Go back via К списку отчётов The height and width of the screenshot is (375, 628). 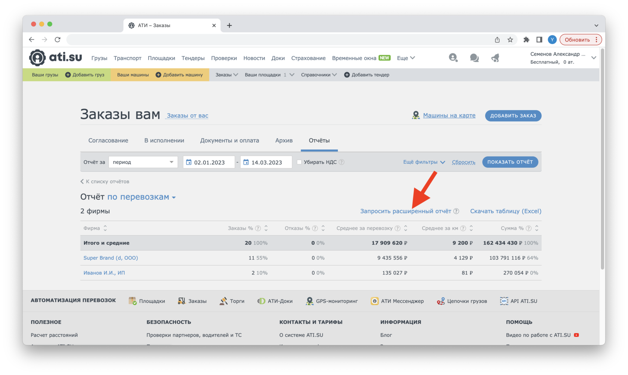(x=105, y=182)
